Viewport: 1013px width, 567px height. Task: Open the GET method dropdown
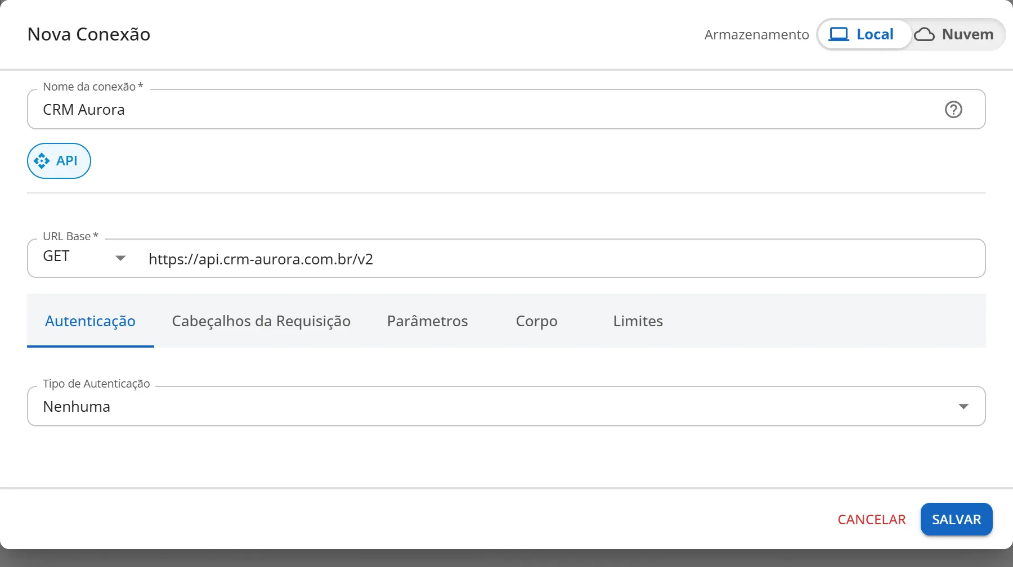[x=84, y=258]
